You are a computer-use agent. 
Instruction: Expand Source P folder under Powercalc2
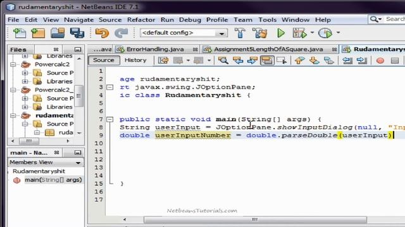(25, 73)
